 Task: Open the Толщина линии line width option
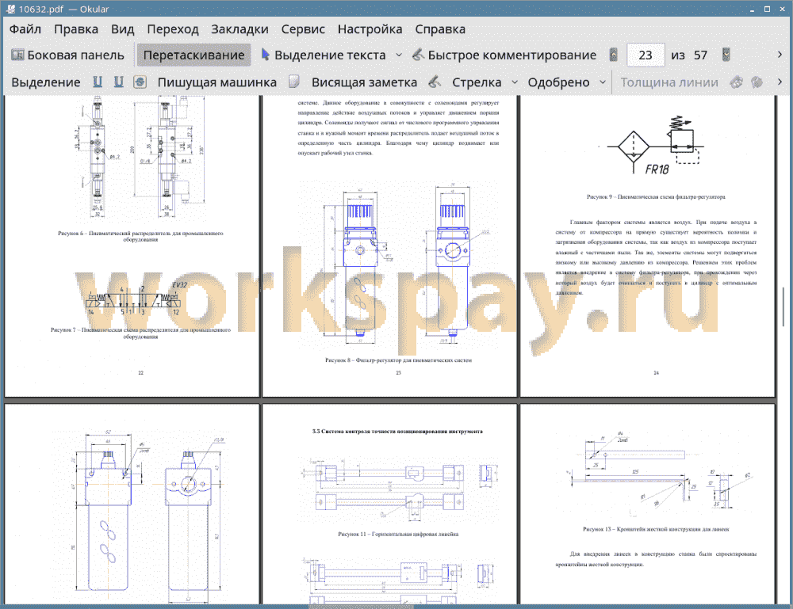[669, 82]
